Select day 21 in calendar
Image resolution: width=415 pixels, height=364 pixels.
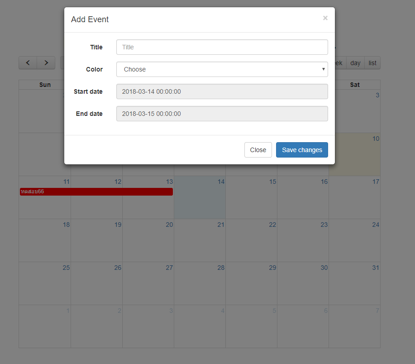point(200,240)
